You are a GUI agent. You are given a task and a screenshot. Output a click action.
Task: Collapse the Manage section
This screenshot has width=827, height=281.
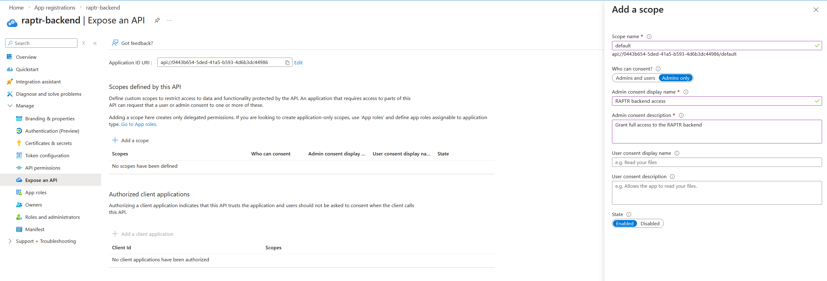(x=10, y=106)
